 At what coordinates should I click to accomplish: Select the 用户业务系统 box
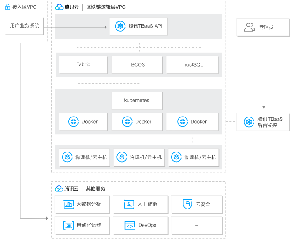click(x=24, y=26)
